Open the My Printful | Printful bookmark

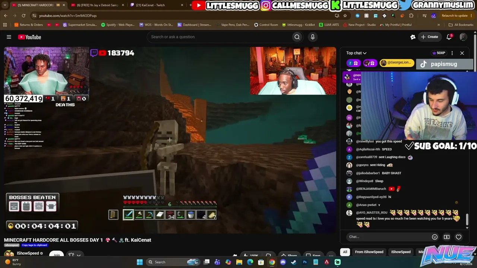click(396, 25)
